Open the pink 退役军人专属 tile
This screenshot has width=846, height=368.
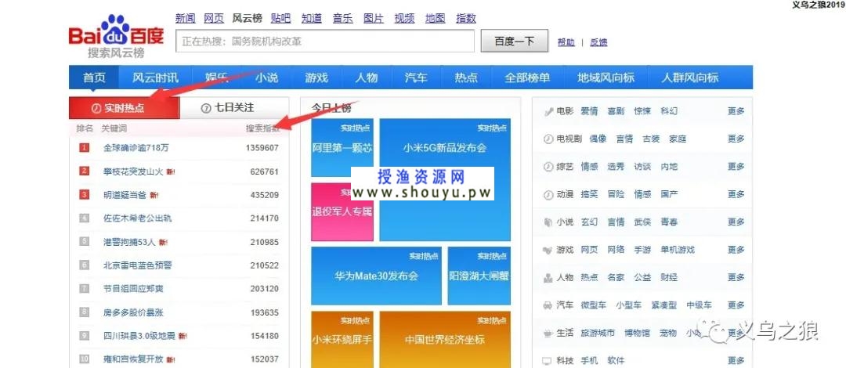(x=342, y=211)
